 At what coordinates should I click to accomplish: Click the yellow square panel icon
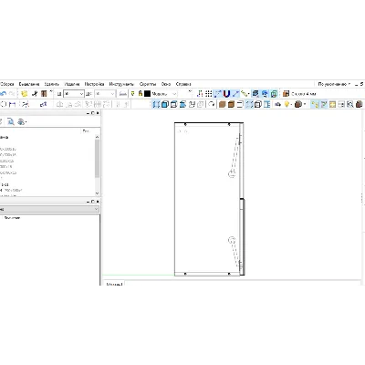(332, 104)
